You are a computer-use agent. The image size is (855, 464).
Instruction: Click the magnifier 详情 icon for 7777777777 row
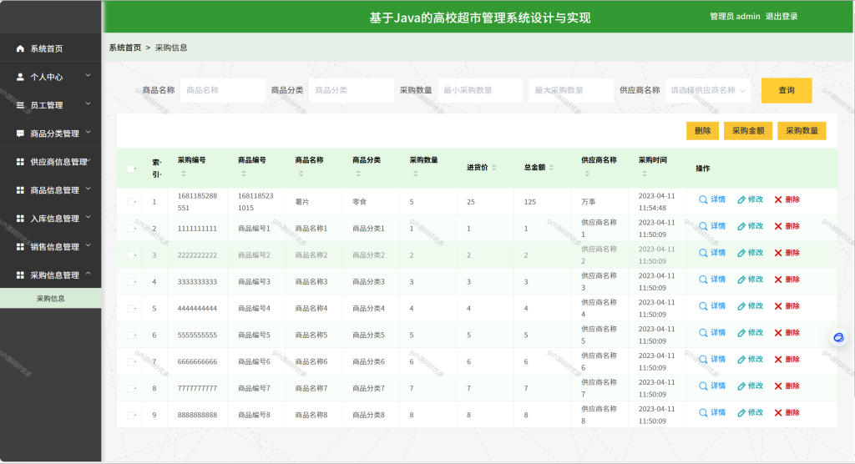click(x=703, y=386)
